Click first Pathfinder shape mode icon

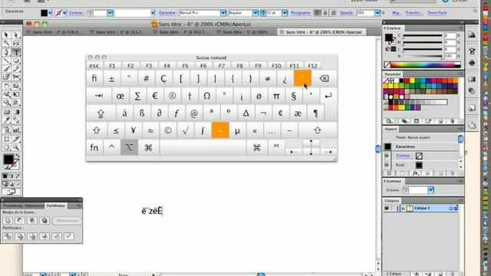pyautogui.click(x=8, y=220)
